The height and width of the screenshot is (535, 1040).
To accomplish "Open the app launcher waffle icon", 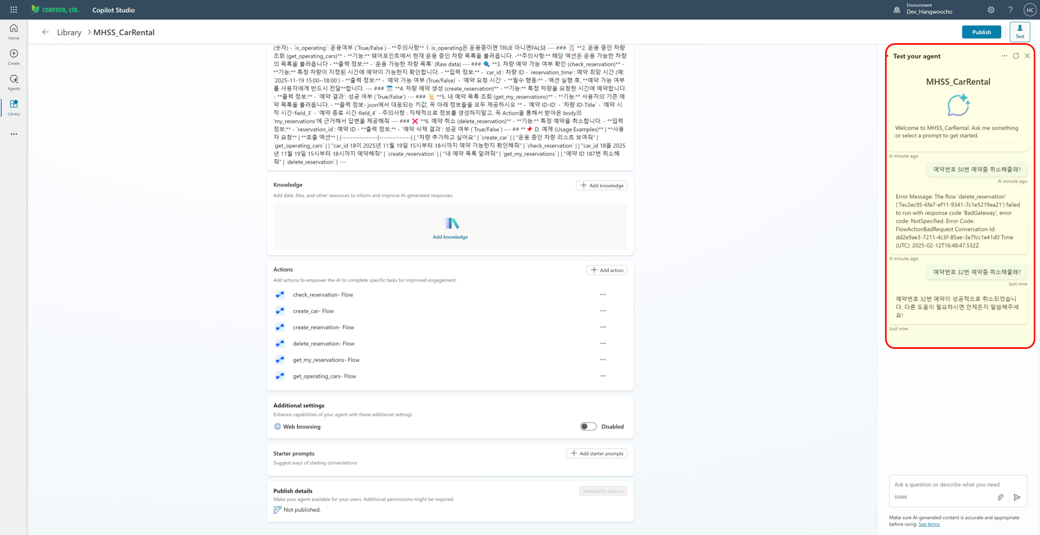I will (x=14, y=10).
